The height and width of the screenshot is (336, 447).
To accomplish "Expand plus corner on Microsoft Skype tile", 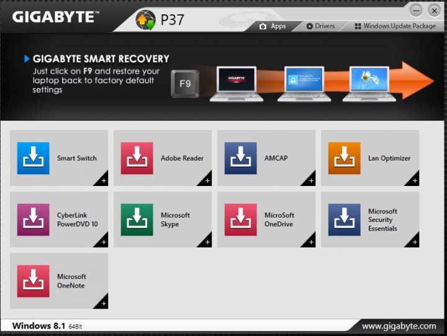I will pyautogui.click(x=206, y=241).
